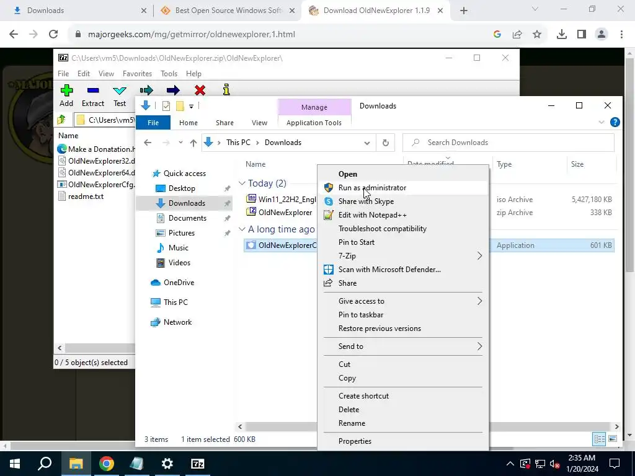The width and height of the screenshot is (635, 476).
Task: Click the share page icon in Chrome
Action: point(517,35)
